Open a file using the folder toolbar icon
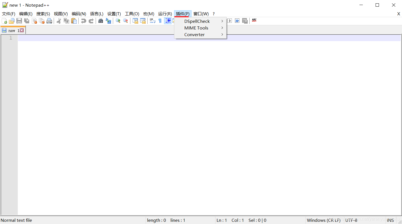Viewport: 402px width, 224px height. (12, 21)
